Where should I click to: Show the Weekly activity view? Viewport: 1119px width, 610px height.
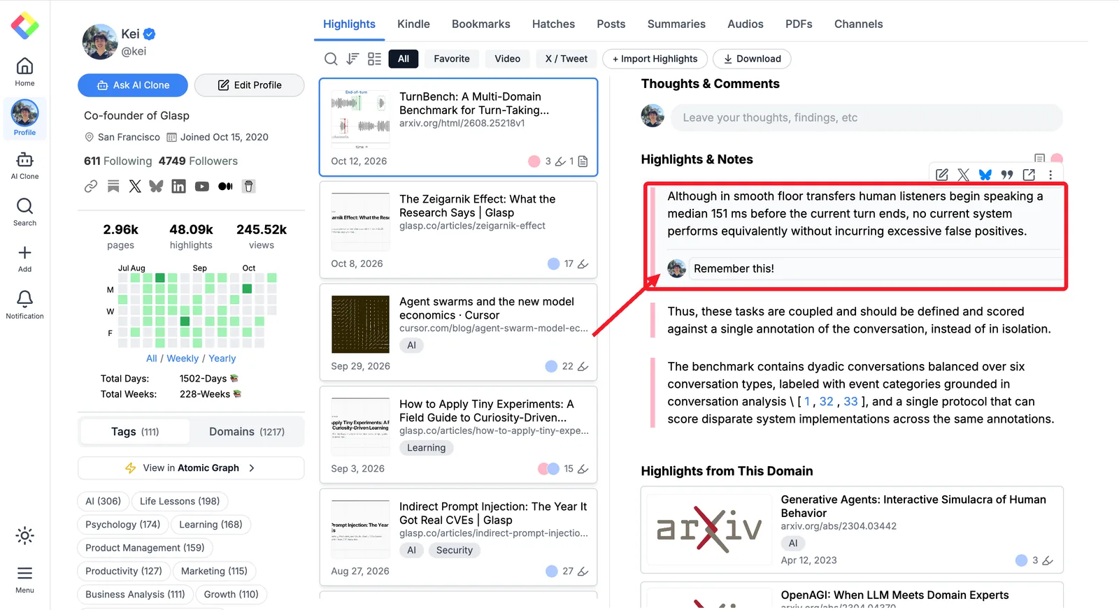(183, 358)
